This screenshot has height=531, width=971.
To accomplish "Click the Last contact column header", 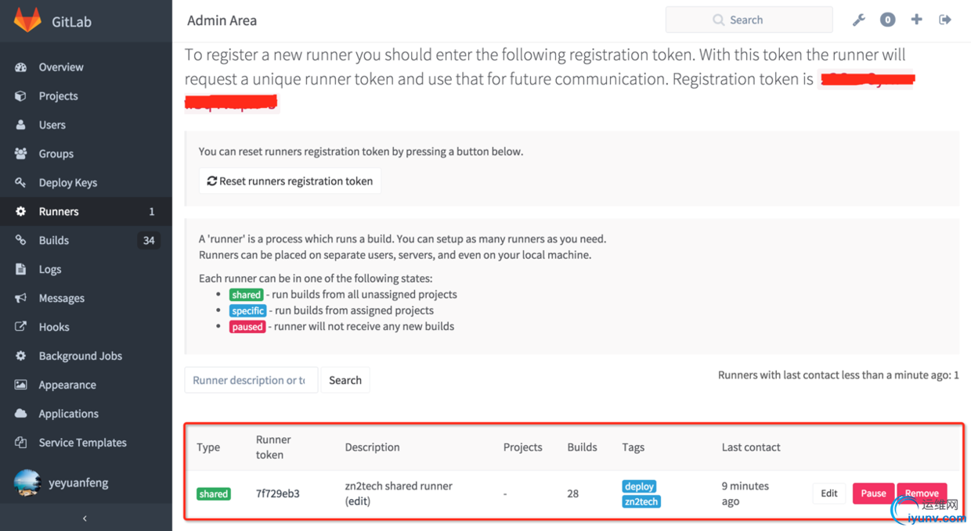I will click(751, 447).
